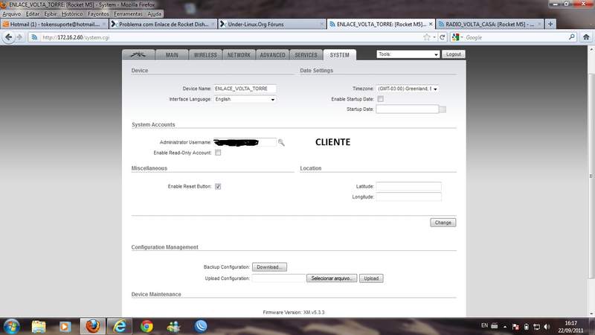Open Ajuda menu
Screen dimensions: 595x335
pyautogui.click(x=155, y=13)
